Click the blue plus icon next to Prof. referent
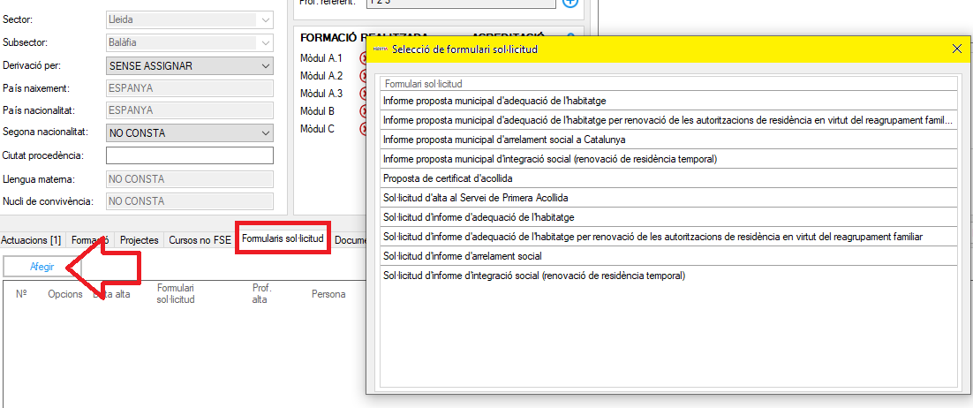The height and width of the screenshot is (408, 973). pyautogui.click(x=570, y=3)
